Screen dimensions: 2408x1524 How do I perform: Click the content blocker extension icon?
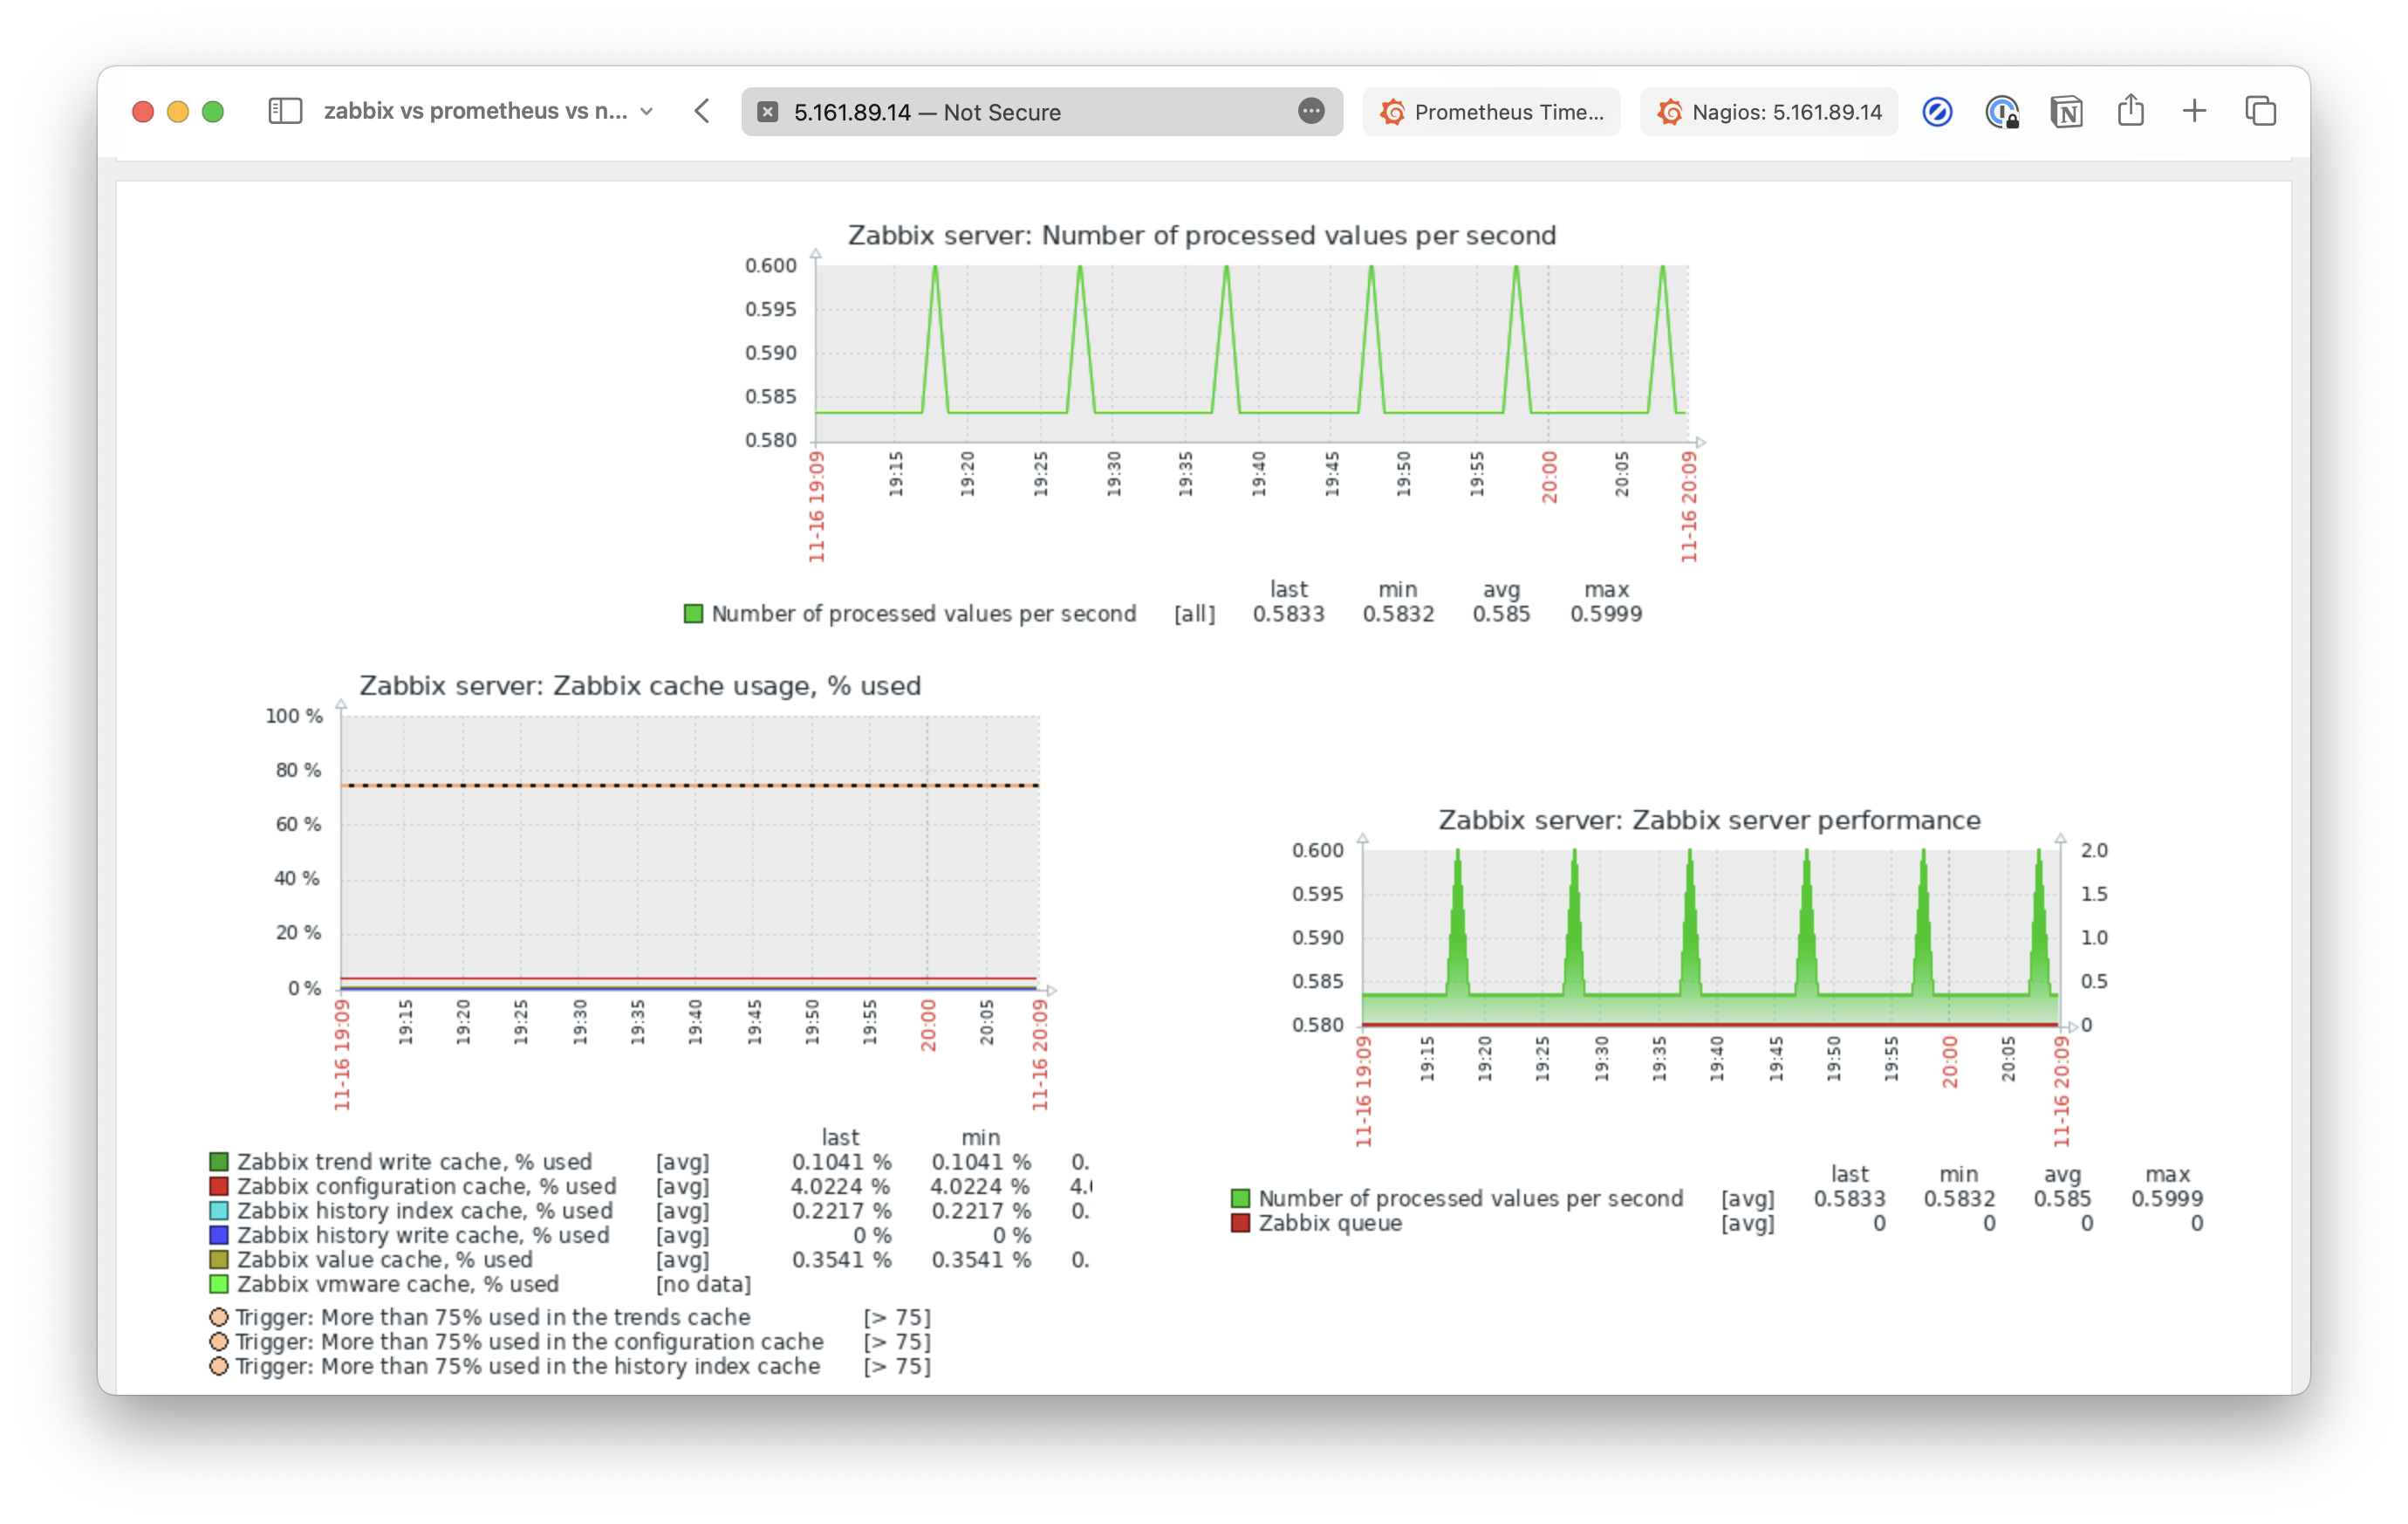1937,111
